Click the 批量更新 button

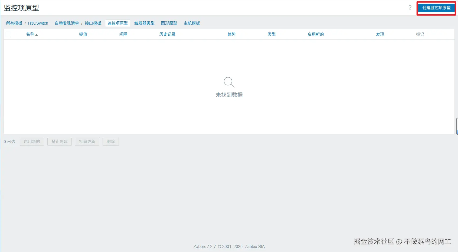(x=87, y=142)
